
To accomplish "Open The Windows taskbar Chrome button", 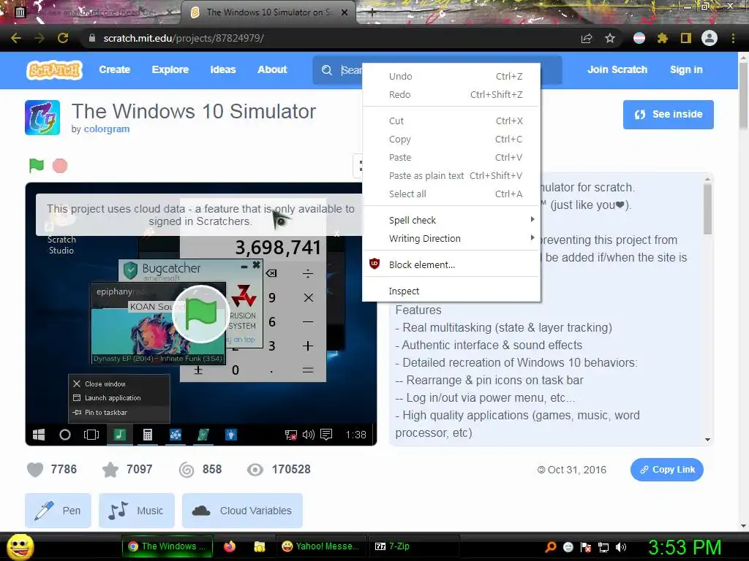I will click(167, 546).
